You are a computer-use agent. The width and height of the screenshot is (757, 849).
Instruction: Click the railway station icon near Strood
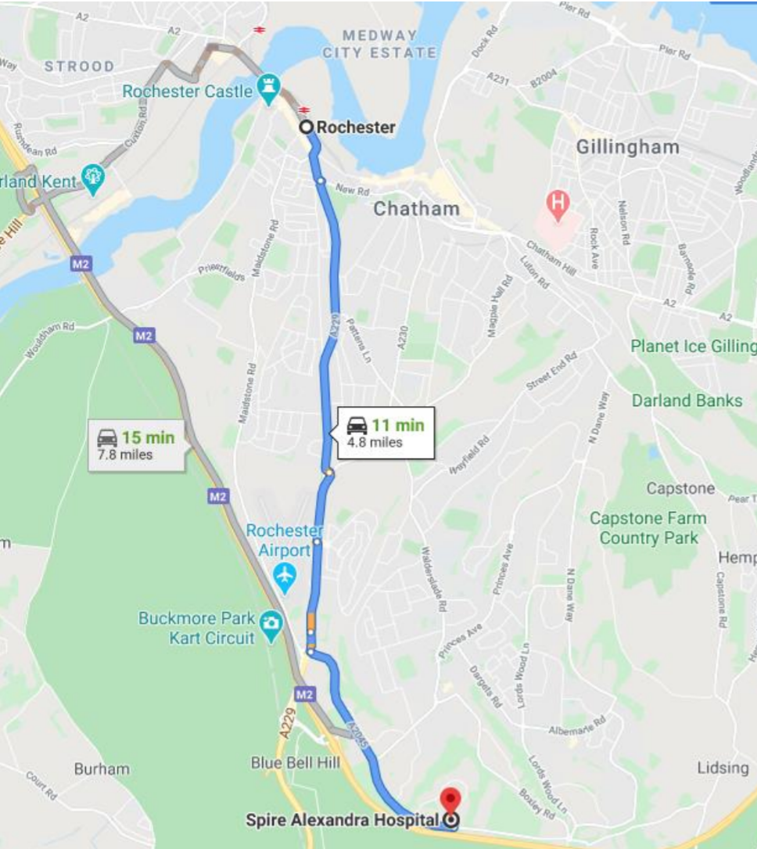(x=260, y=30)
